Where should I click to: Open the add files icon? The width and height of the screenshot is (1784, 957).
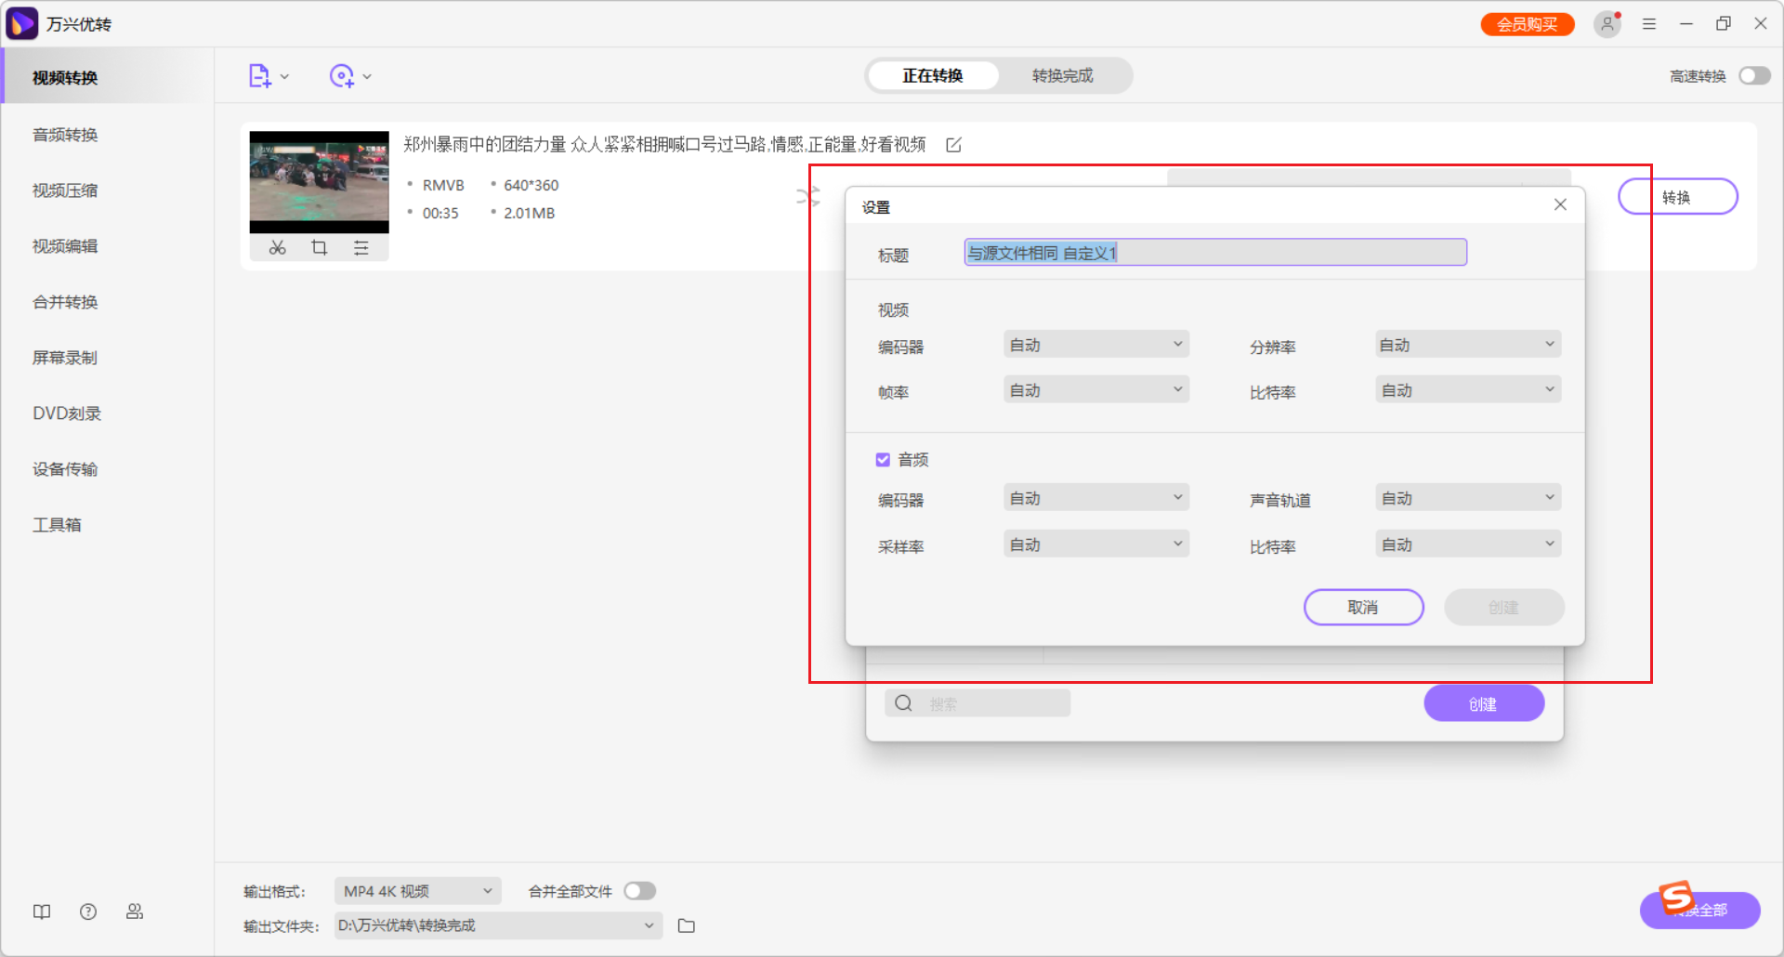coord(261,75)
